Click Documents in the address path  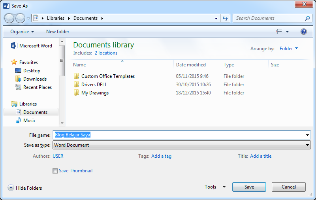pos(85,18)
